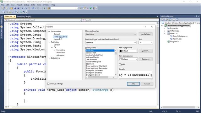Open the editor zoom 100 % dropdown
The image size is (201, 113).
(x=12, y=107)
